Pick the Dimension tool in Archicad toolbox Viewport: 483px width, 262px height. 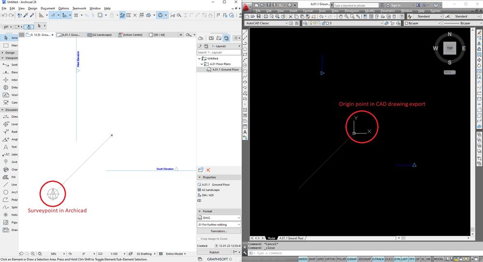click(x=9, y=116)
